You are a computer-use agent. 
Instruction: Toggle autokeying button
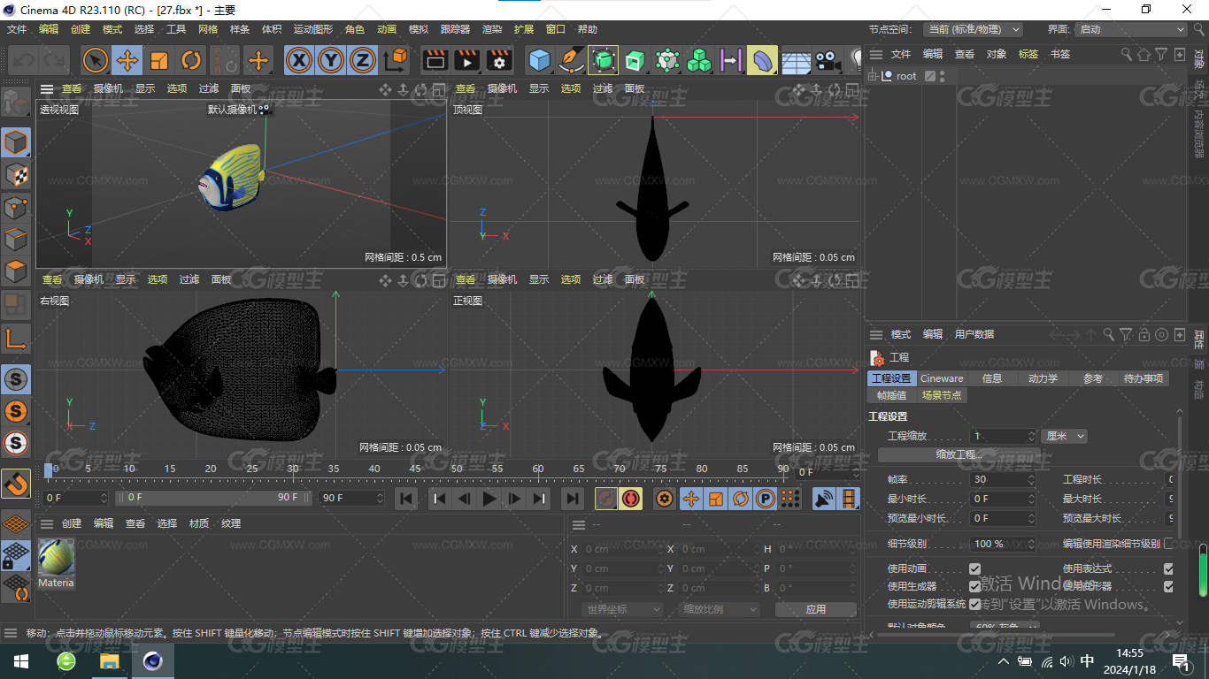(x=630, y=499)
